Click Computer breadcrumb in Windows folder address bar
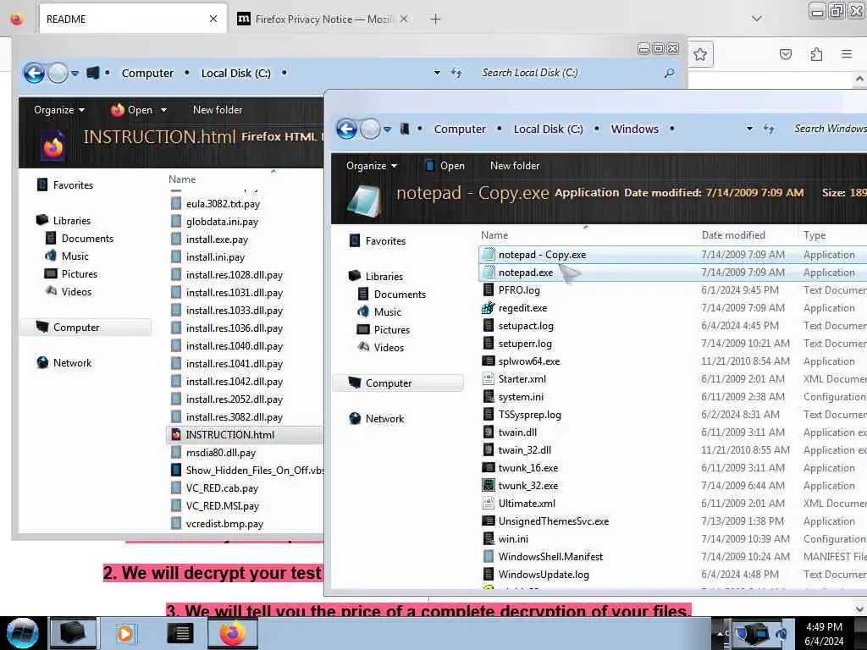Image resolution: width=867 pixels, height=650 pixels. (460, 129)
